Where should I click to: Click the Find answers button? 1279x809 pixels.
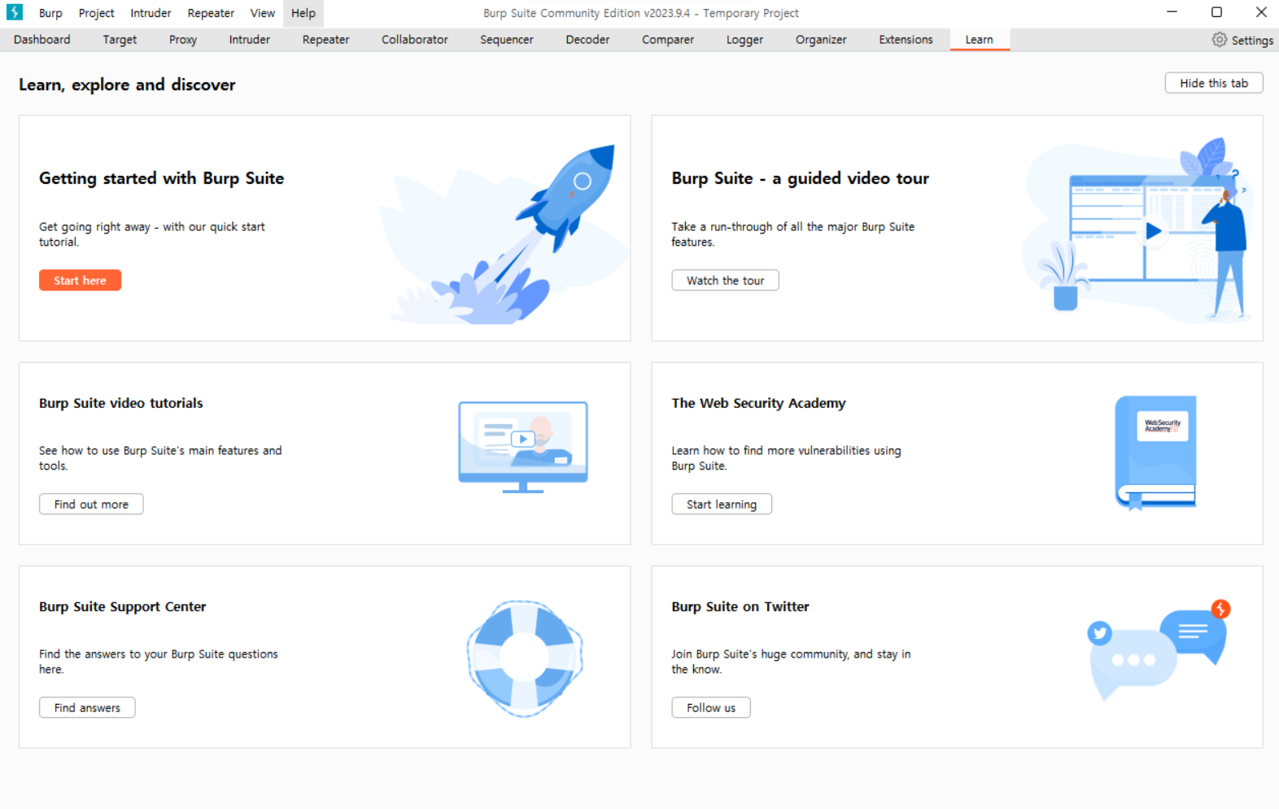click(87, 707)
